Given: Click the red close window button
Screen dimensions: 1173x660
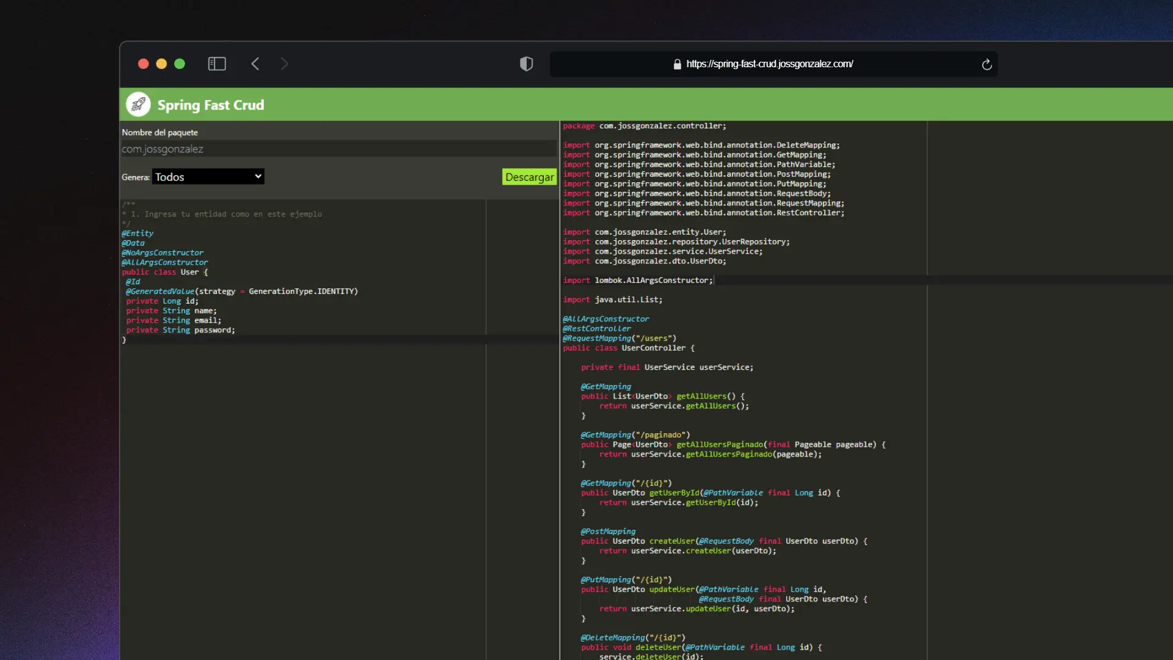Looking at the screenshot, I should 144,64.
